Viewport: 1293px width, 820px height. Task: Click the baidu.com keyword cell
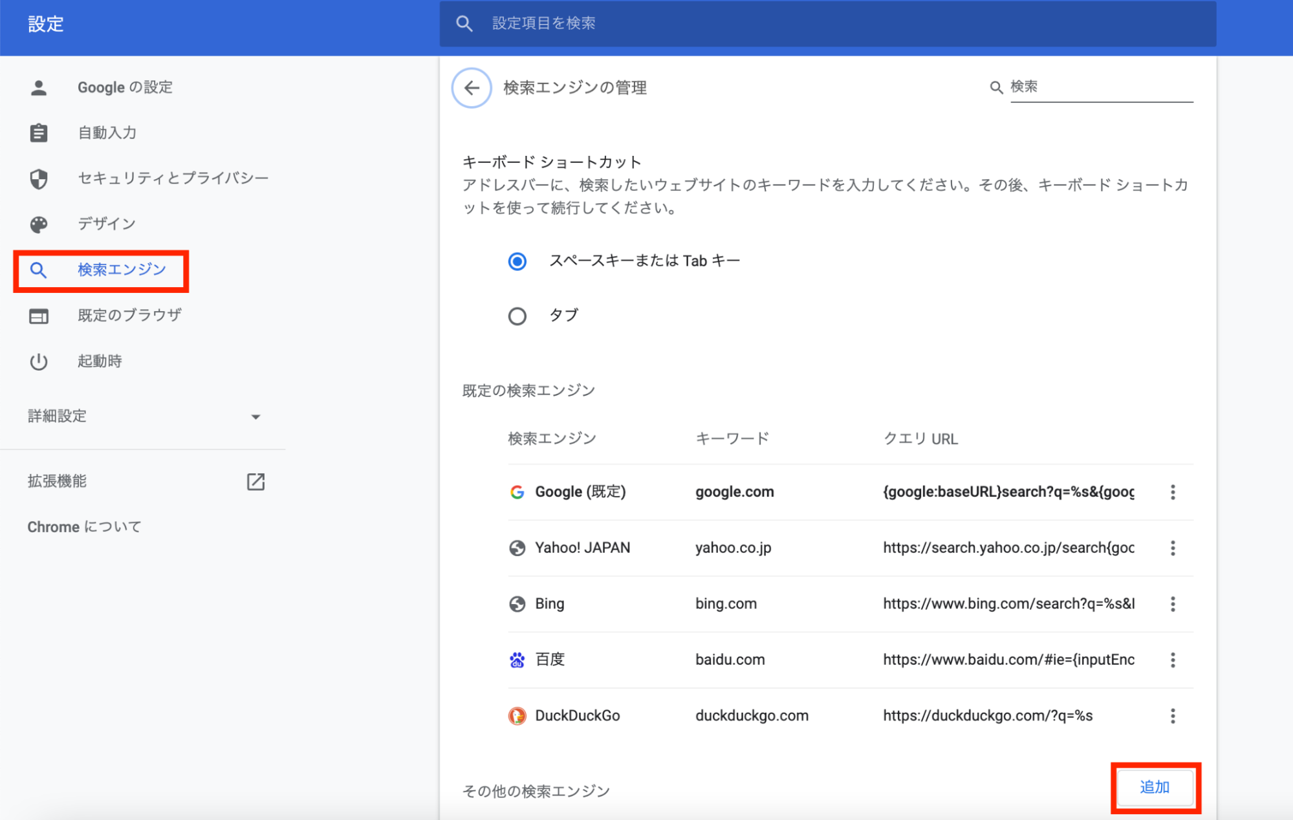point(730,660)
